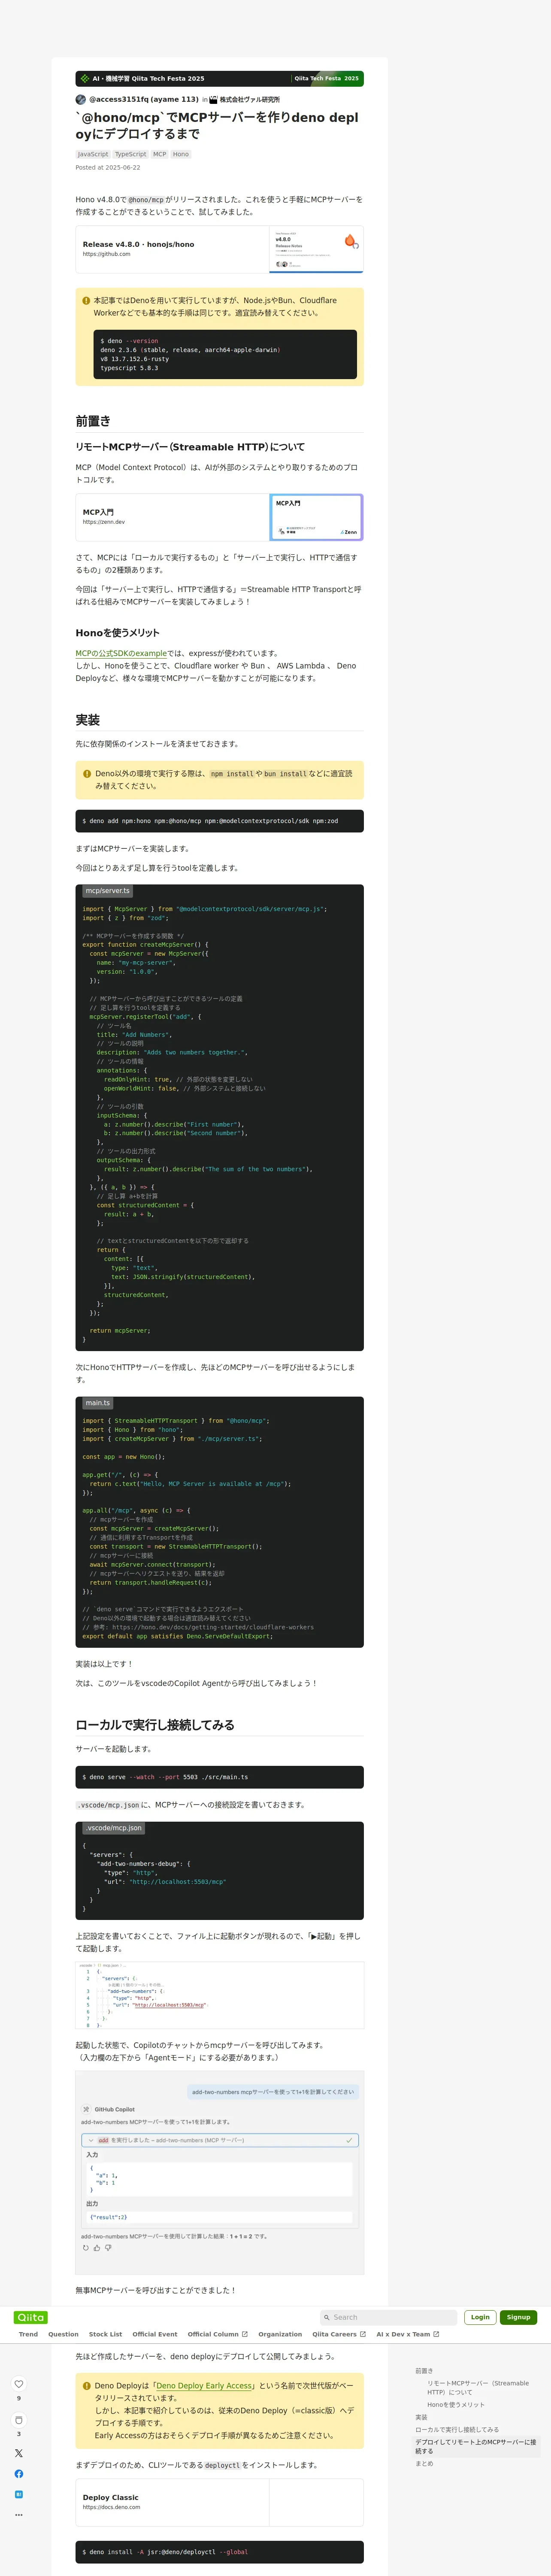551x2576 pixels.
Task: Click the JavaScript tag
Action: pos(93,154)
